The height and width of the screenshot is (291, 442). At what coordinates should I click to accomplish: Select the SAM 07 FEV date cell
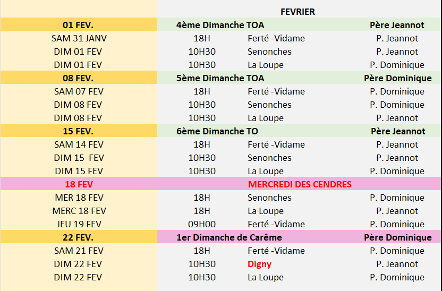pyautogui.click(x=78, y=91)
